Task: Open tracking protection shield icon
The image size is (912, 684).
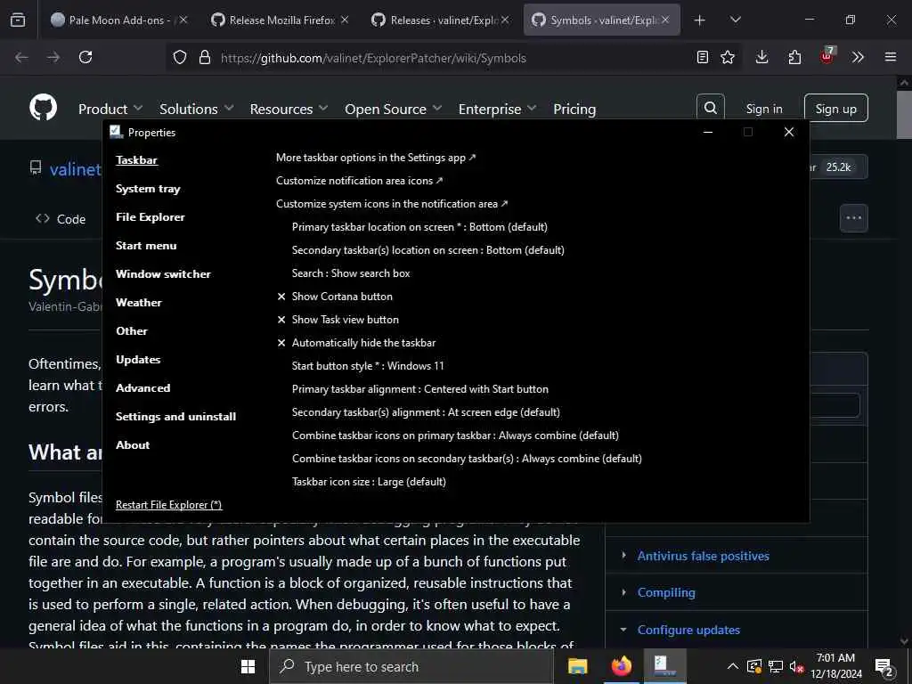Action: (x=180, y=57)
